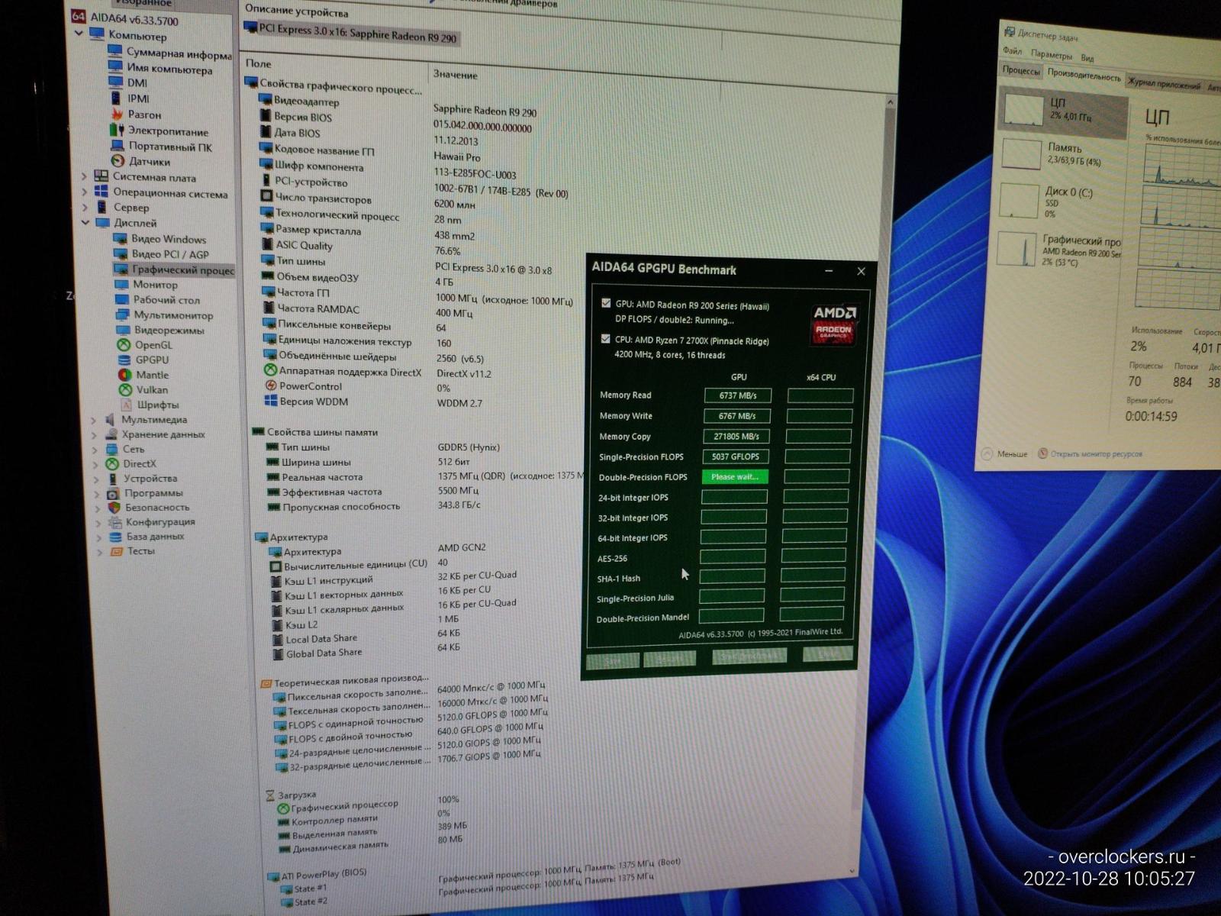The image size is (1221, 916).
Task: Toggle the GPU AMD Radeon R9 200 checkbox
Action: 606,303
